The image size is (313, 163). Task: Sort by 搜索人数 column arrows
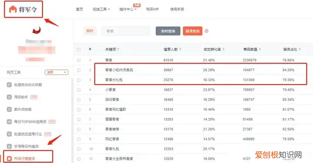coord(180,49)
